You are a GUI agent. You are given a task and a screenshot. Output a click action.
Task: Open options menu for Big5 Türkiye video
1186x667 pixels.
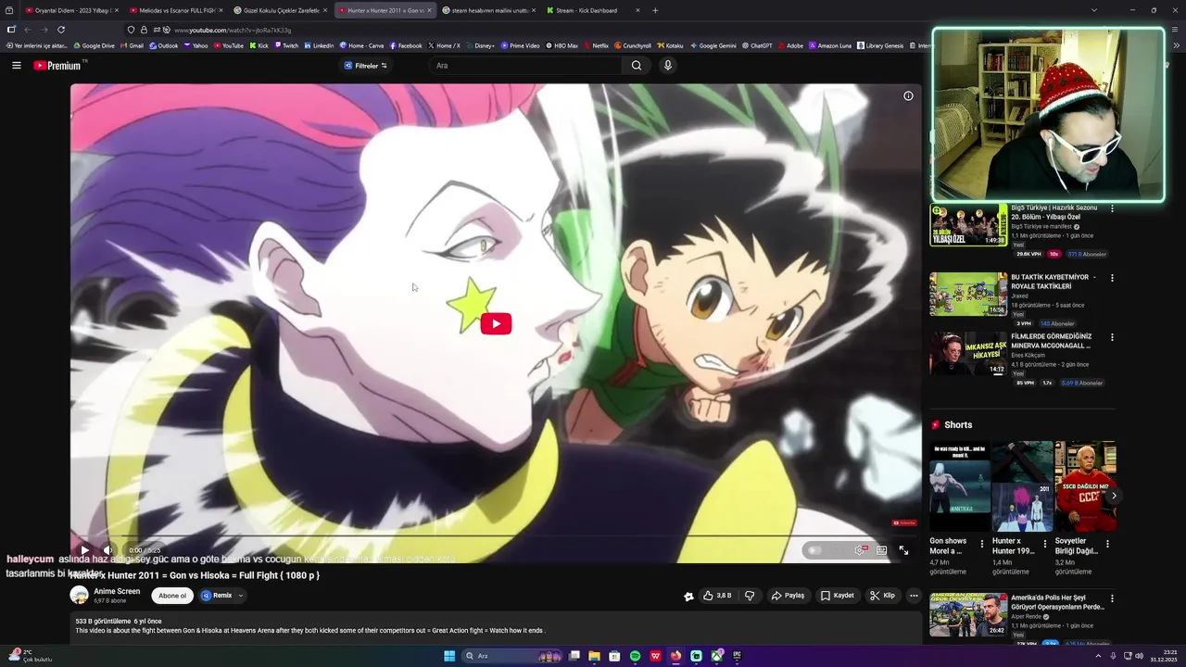coord(1112,208)
